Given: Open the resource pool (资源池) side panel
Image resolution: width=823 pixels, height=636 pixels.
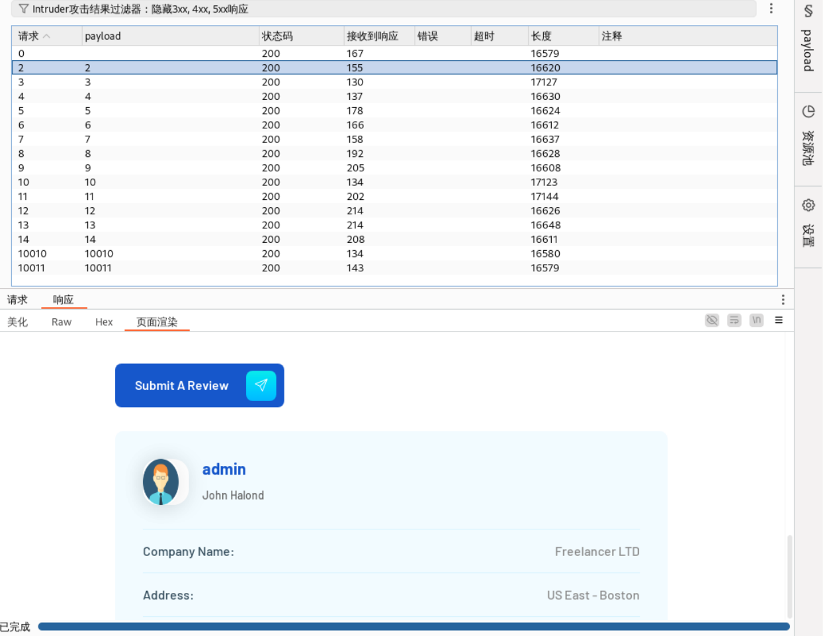Looking at the screenshot, I should [808, 138].
